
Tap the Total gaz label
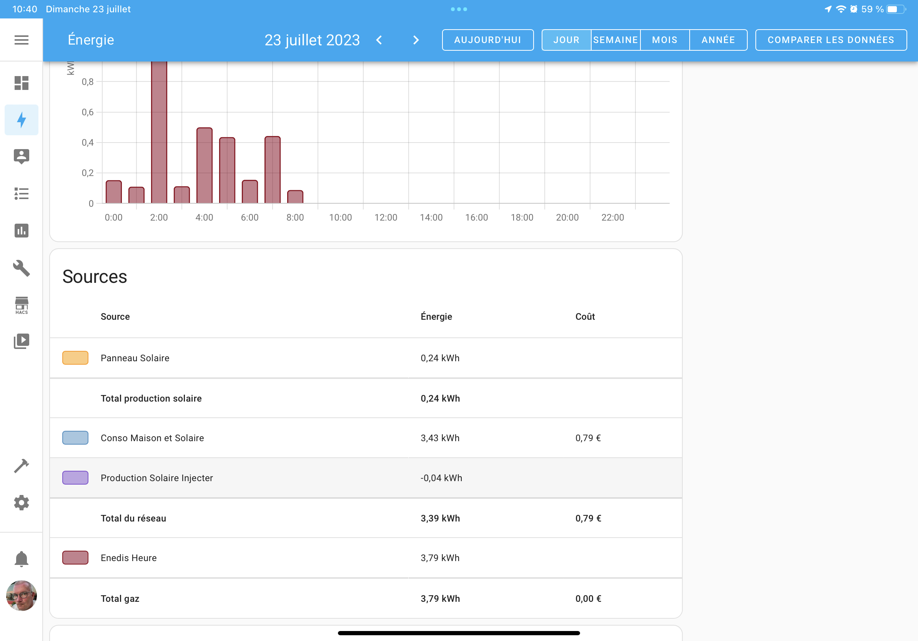click(x=120, y=599)
